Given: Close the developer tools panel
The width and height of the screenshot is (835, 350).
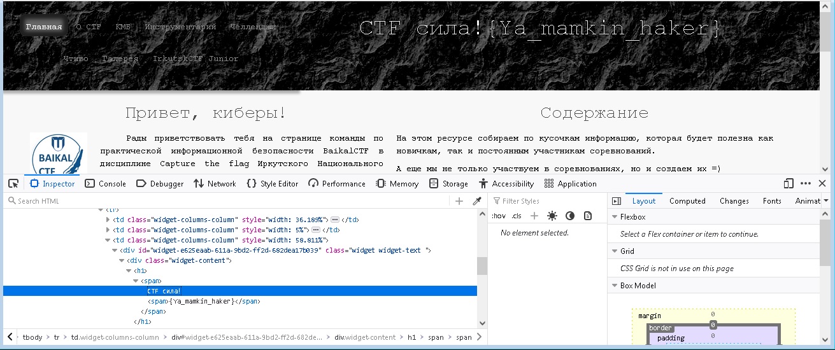Looking at the screenshot, I should (822, 183).
